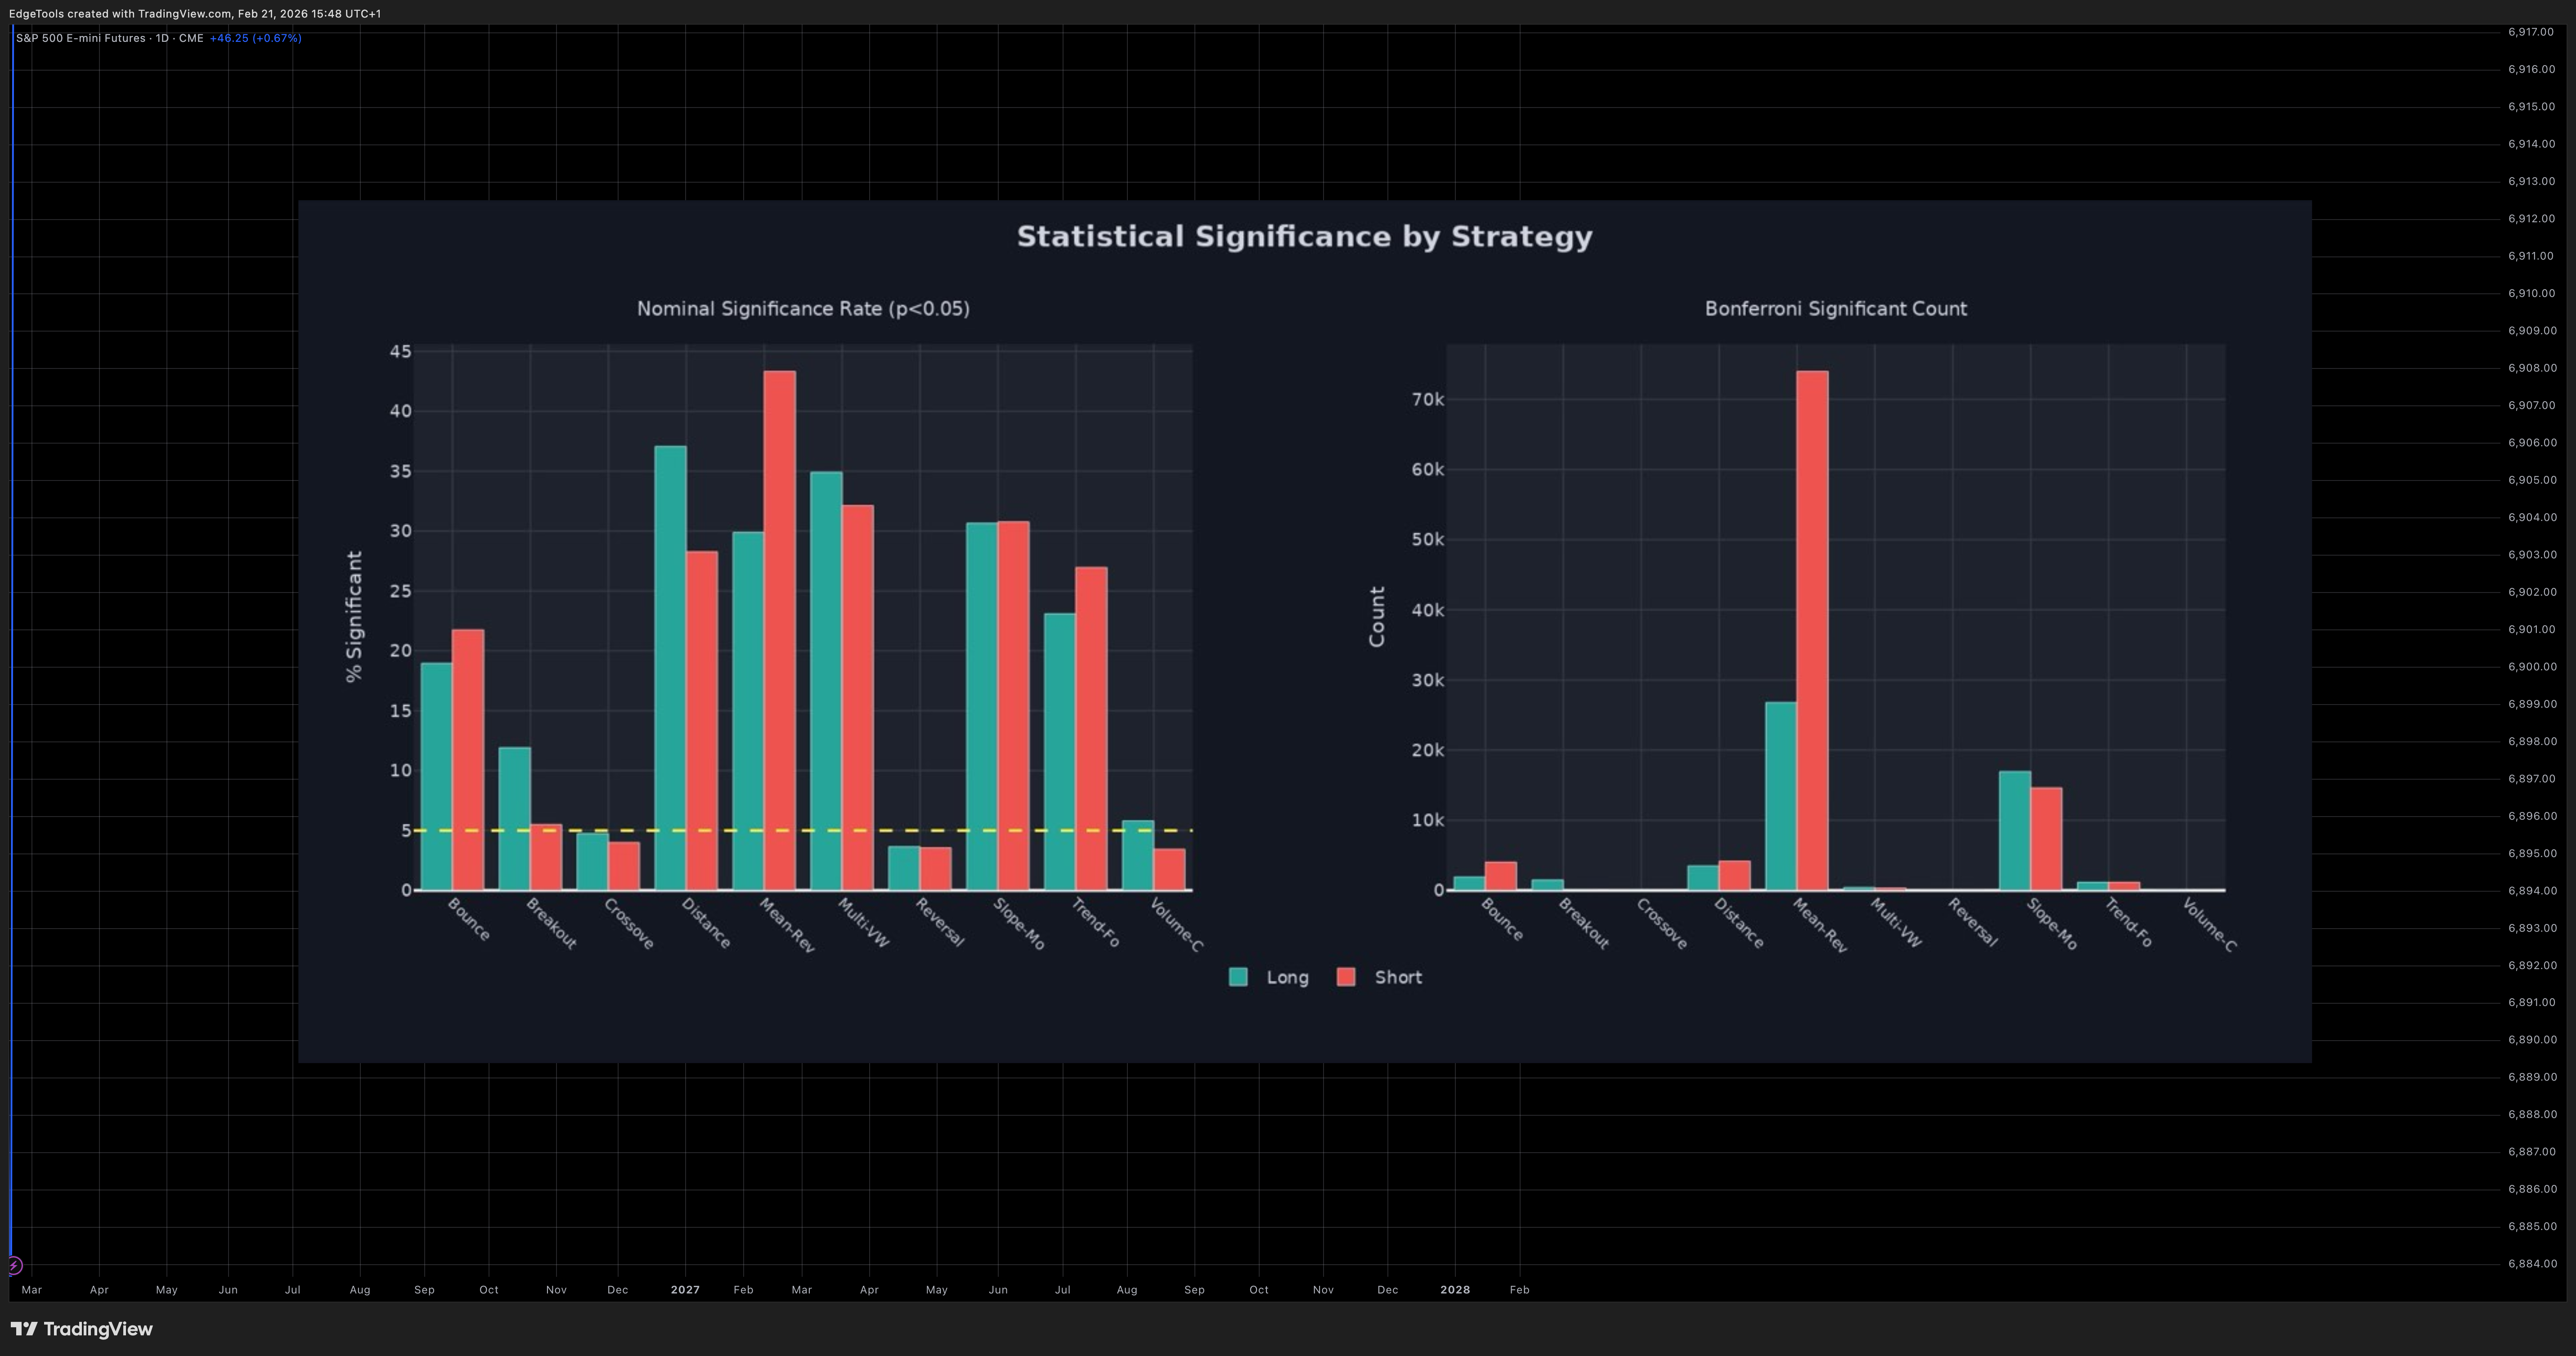Click the Trend-Fo Short bar in the Nominal chart

[1092, 728]
